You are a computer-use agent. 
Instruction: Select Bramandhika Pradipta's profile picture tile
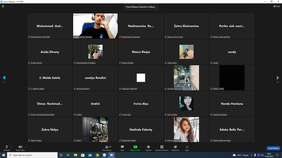tap(95, 52)
